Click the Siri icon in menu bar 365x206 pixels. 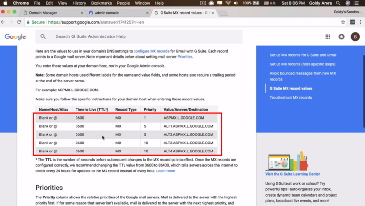click(x=348, y=3)
